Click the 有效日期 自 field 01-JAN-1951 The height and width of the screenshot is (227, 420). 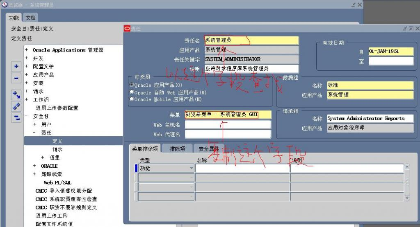click(x=391, y=51)
